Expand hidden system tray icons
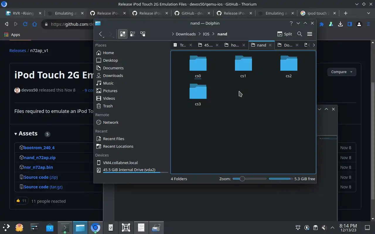 pyautogui.click(x=333, y=228)
